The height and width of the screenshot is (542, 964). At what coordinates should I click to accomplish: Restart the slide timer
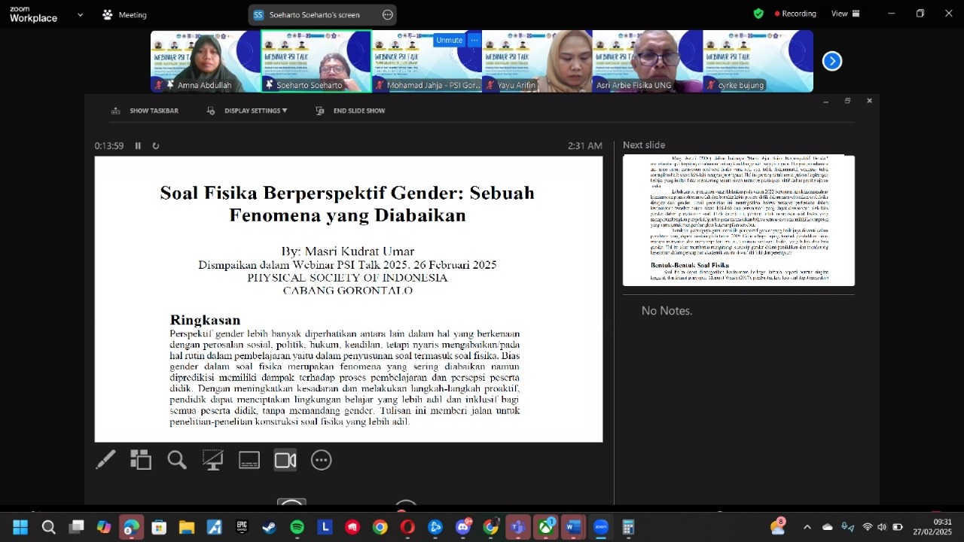coord(156,145)
